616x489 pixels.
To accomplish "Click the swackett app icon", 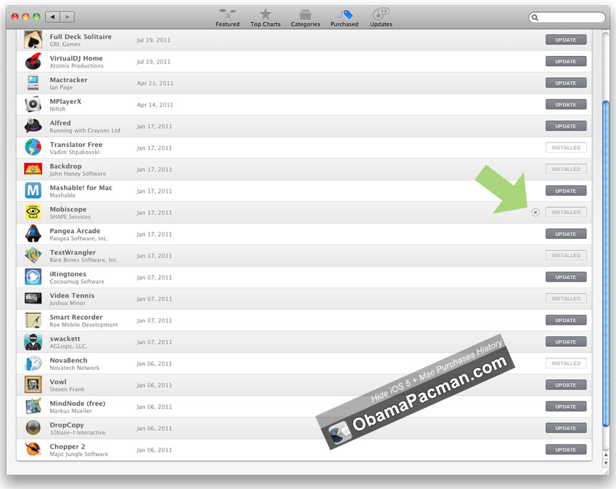I will pyautogui.click(x=33, y=342).
